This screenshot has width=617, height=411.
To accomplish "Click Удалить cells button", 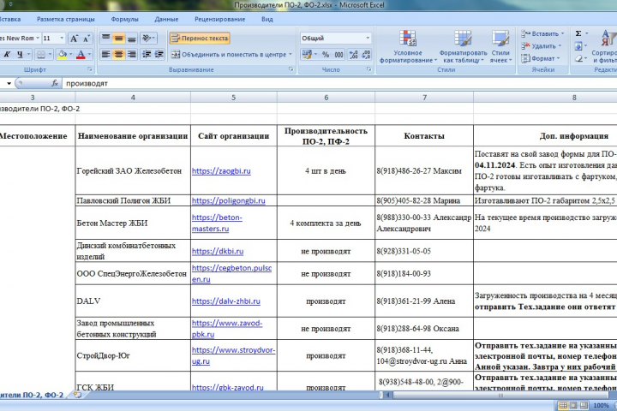I will point(541,46).
